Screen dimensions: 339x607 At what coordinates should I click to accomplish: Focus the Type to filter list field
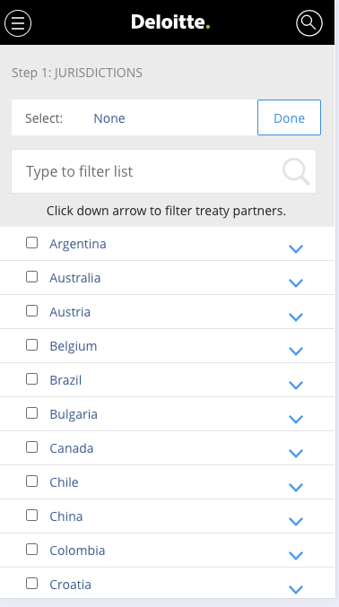tap(163, 171)
